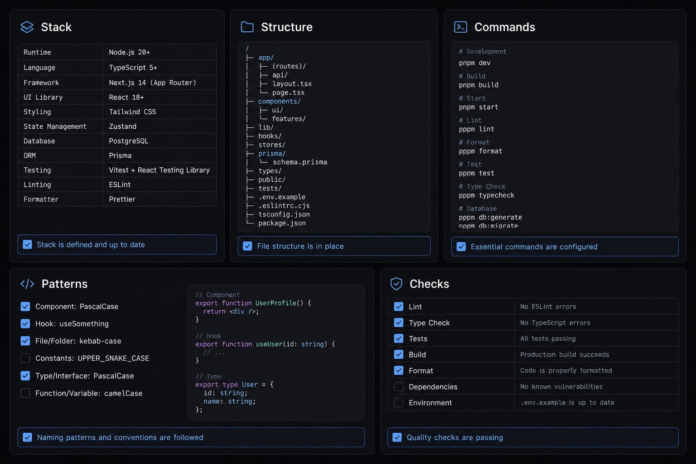Uncheck Component: PascalCase checkbox
The height and width of the screenshot is (464, 696).
[x=25, y=306]
